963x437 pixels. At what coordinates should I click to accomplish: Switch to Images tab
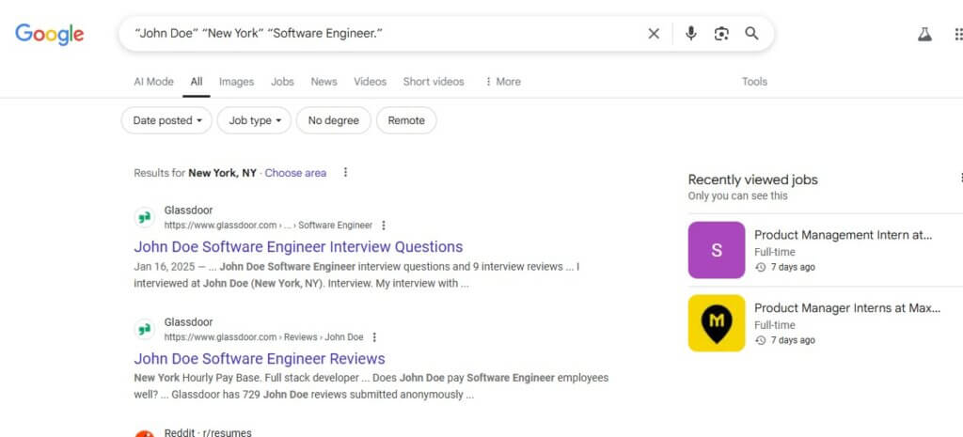click(236, 82)
